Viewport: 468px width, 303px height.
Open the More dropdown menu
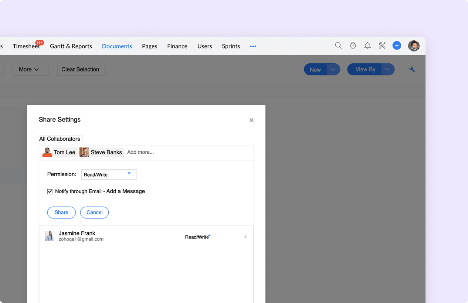[x=30, y=69]
